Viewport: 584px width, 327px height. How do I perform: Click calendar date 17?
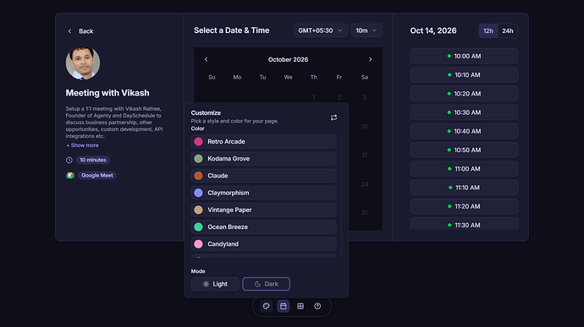tap(364, 155)
